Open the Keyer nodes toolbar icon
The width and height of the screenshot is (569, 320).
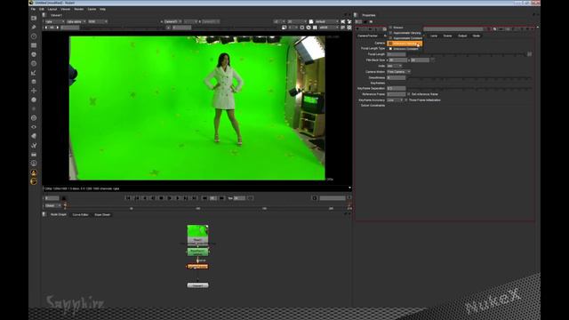click(34, 73)
